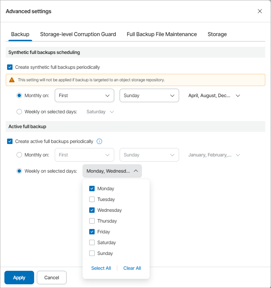Expand the April, August, Dec... months dropdown
The height and width of the screenshot is (288, 271).
pyautogui.click(x=214, y=95)
